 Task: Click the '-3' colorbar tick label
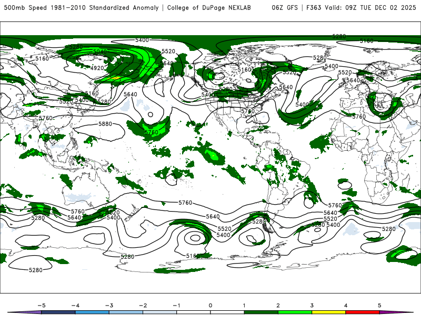coord(109,306)
